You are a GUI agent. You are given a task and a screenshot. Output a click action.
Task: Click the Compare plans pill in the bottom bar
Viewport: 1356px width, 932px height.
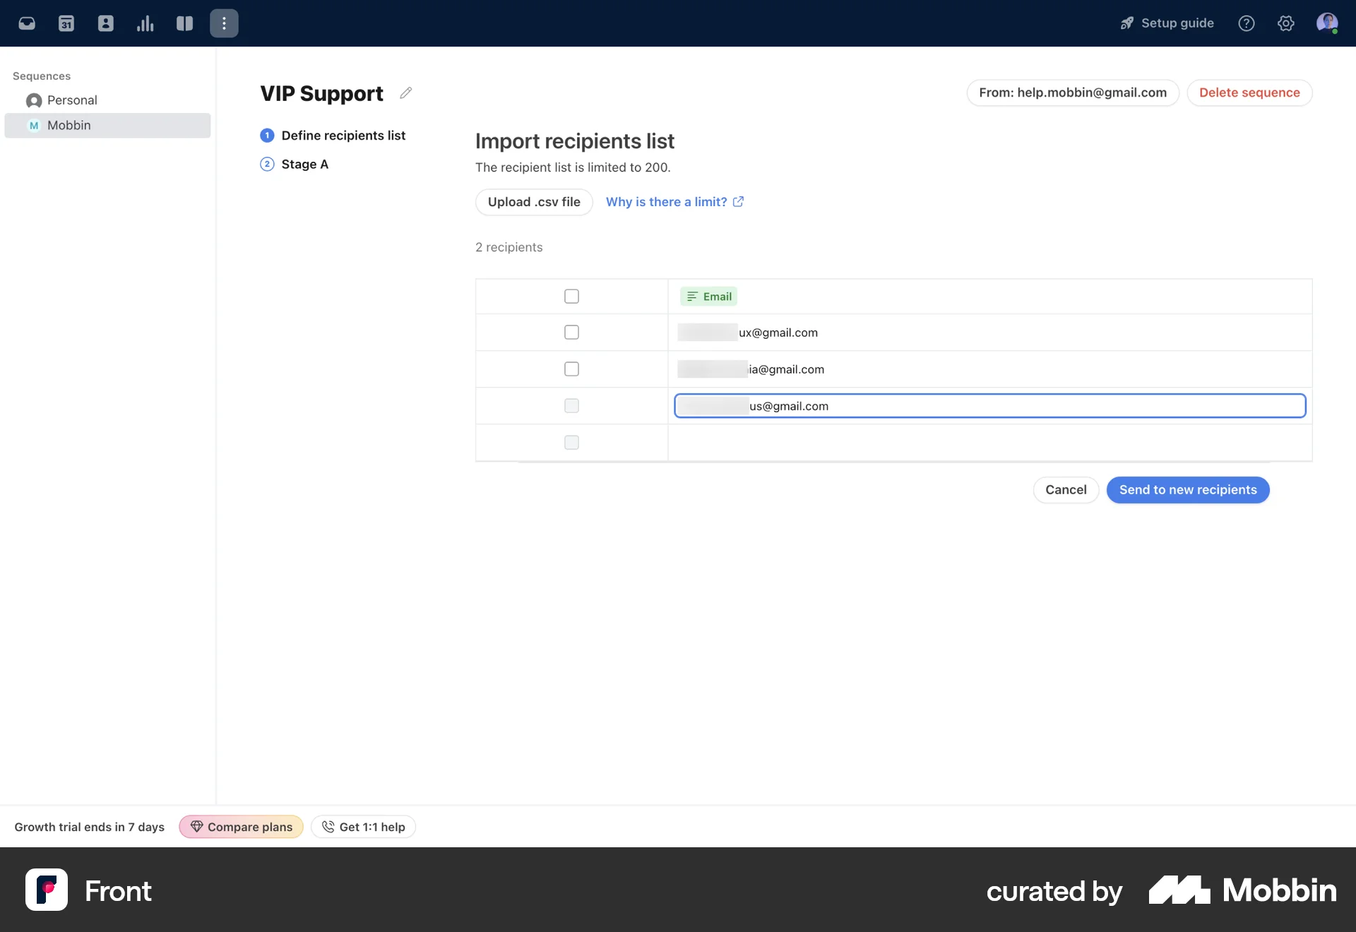tap(240, 827)
